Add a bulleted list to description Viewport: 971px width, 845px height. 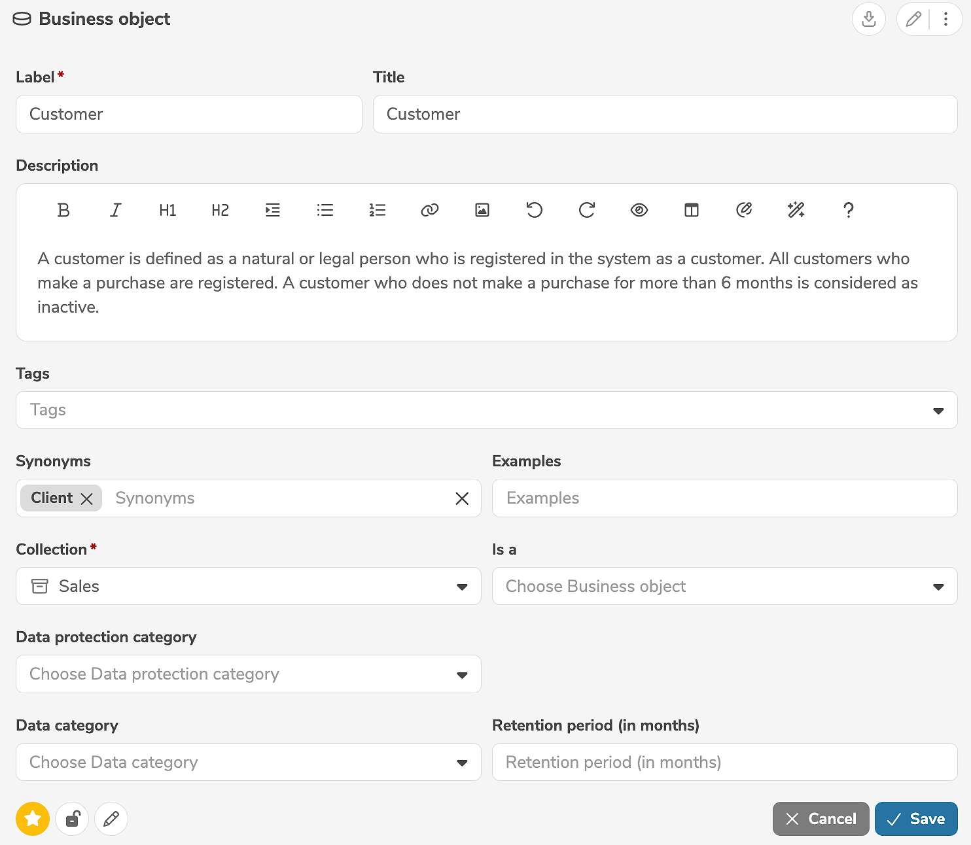pyautogui.click(x=325, y=210)
